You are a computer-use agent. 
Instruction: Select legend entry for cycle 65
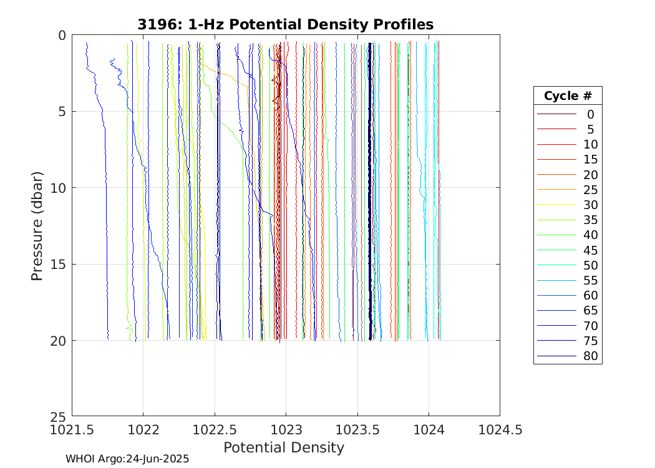coord(567,311)
